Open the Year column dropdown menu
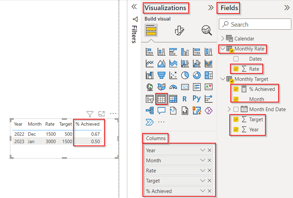The height and width of the screenshot is (198, 293). click(x=202, y=150)
